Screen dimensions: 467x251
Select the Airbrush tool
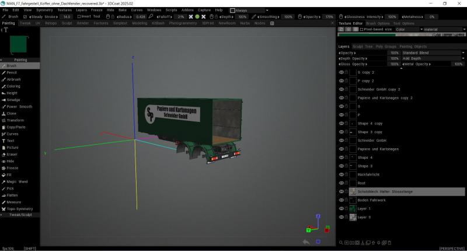point(13,79)
